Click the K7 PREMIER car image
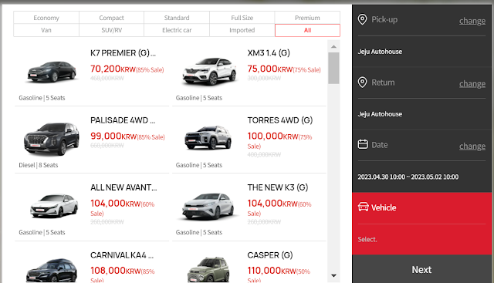Screen dimensions: 494x283 (52, 72)
